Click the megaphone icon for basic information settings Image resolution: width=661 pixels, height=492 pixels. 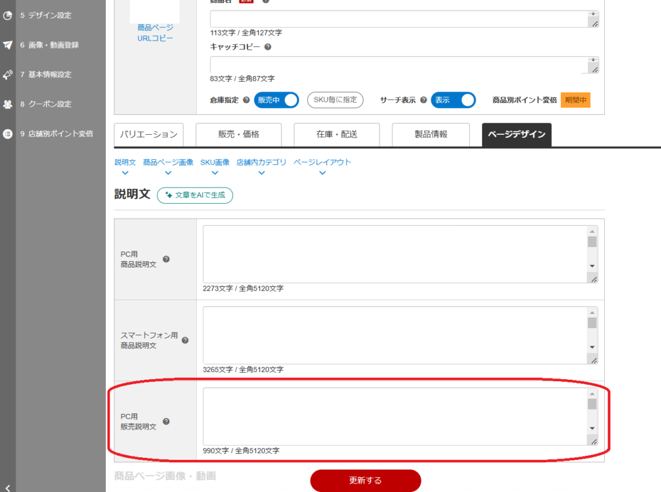tap(8, 75)
